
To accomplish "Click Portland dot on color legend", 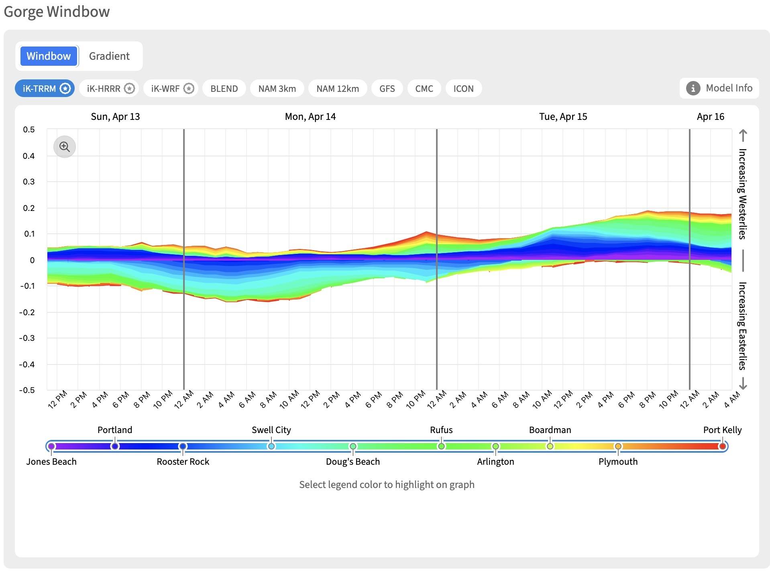I will pyautogui.click(x=115, y=446).
